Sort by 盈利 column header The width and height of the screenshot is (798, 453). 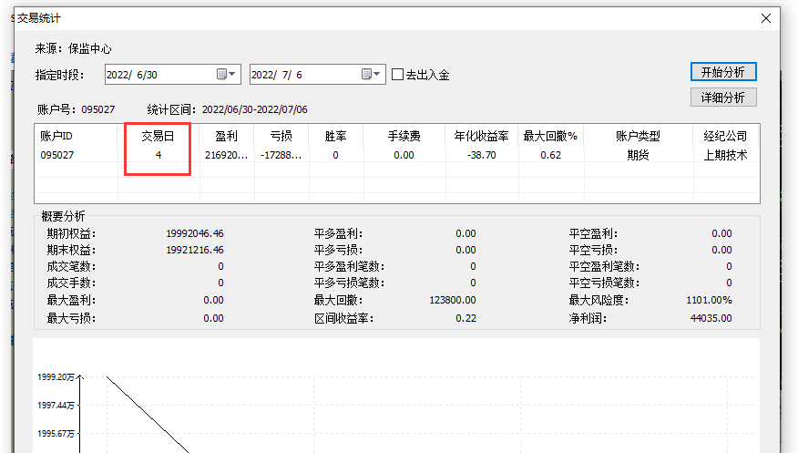click(227, 136)
